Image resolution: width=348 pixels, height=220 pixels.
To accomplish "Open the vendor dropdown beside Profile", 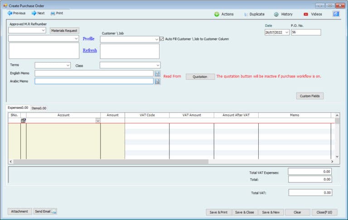I will click(76, 39).
